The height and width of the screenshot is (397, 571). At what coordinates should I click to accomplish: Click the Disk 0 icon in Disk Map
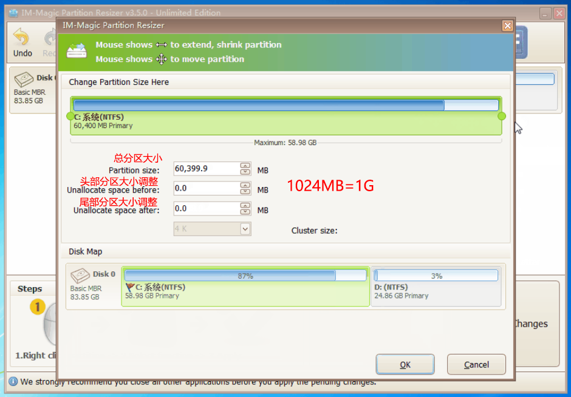[x=80, y=276]
